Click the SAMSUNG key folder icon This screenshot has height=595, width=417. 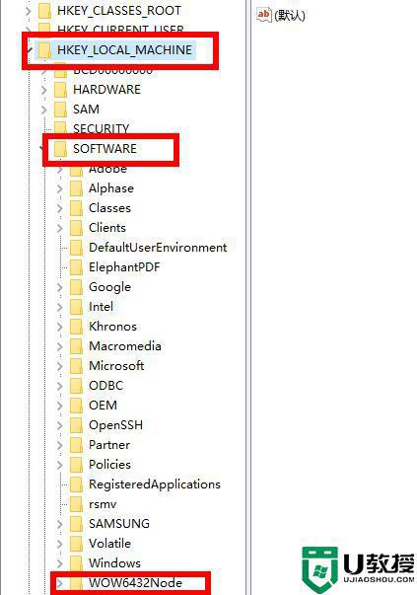[76, 524]
